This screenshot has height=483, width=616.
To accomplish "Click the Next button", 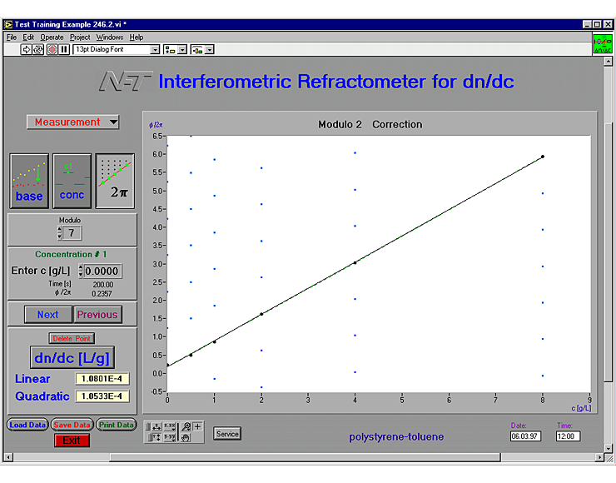I will [x=48, y=315].
